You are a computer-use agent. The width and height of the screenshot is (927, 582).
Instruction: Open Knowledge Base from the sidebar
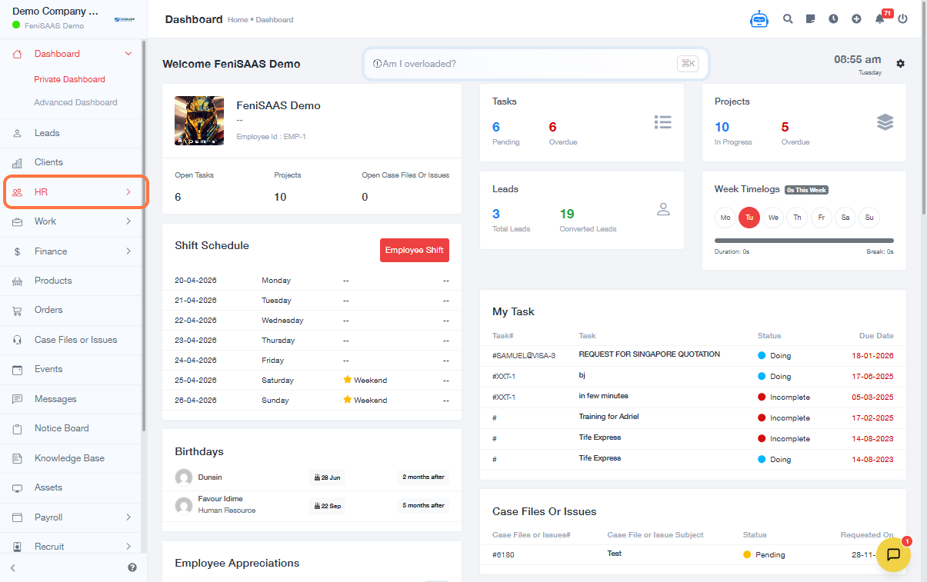69,458
